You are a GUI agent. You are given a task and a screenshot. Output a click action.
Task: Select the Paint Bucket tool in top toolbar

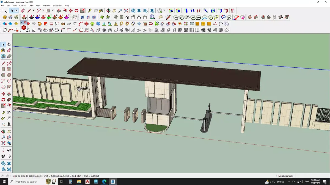click(x=101, y=11)
